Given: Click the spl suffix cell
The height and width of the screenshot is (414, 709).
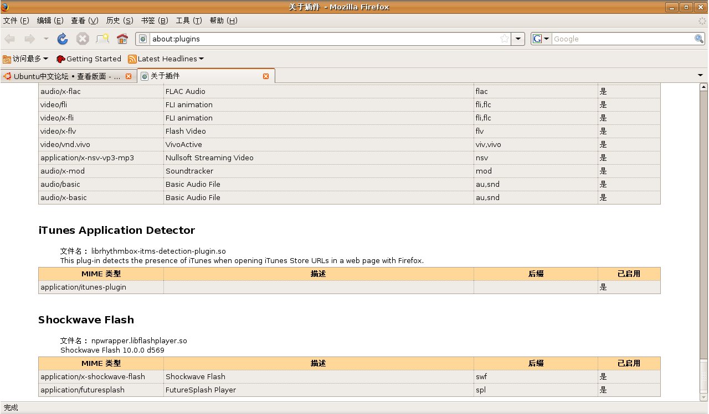Looking at the screenshot, I should pos(536,390).
